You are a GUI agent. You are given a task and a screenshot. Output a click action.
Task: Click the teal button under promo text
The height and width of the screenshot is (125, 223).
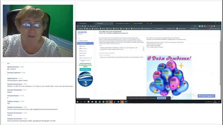click(x=85, y=69)
